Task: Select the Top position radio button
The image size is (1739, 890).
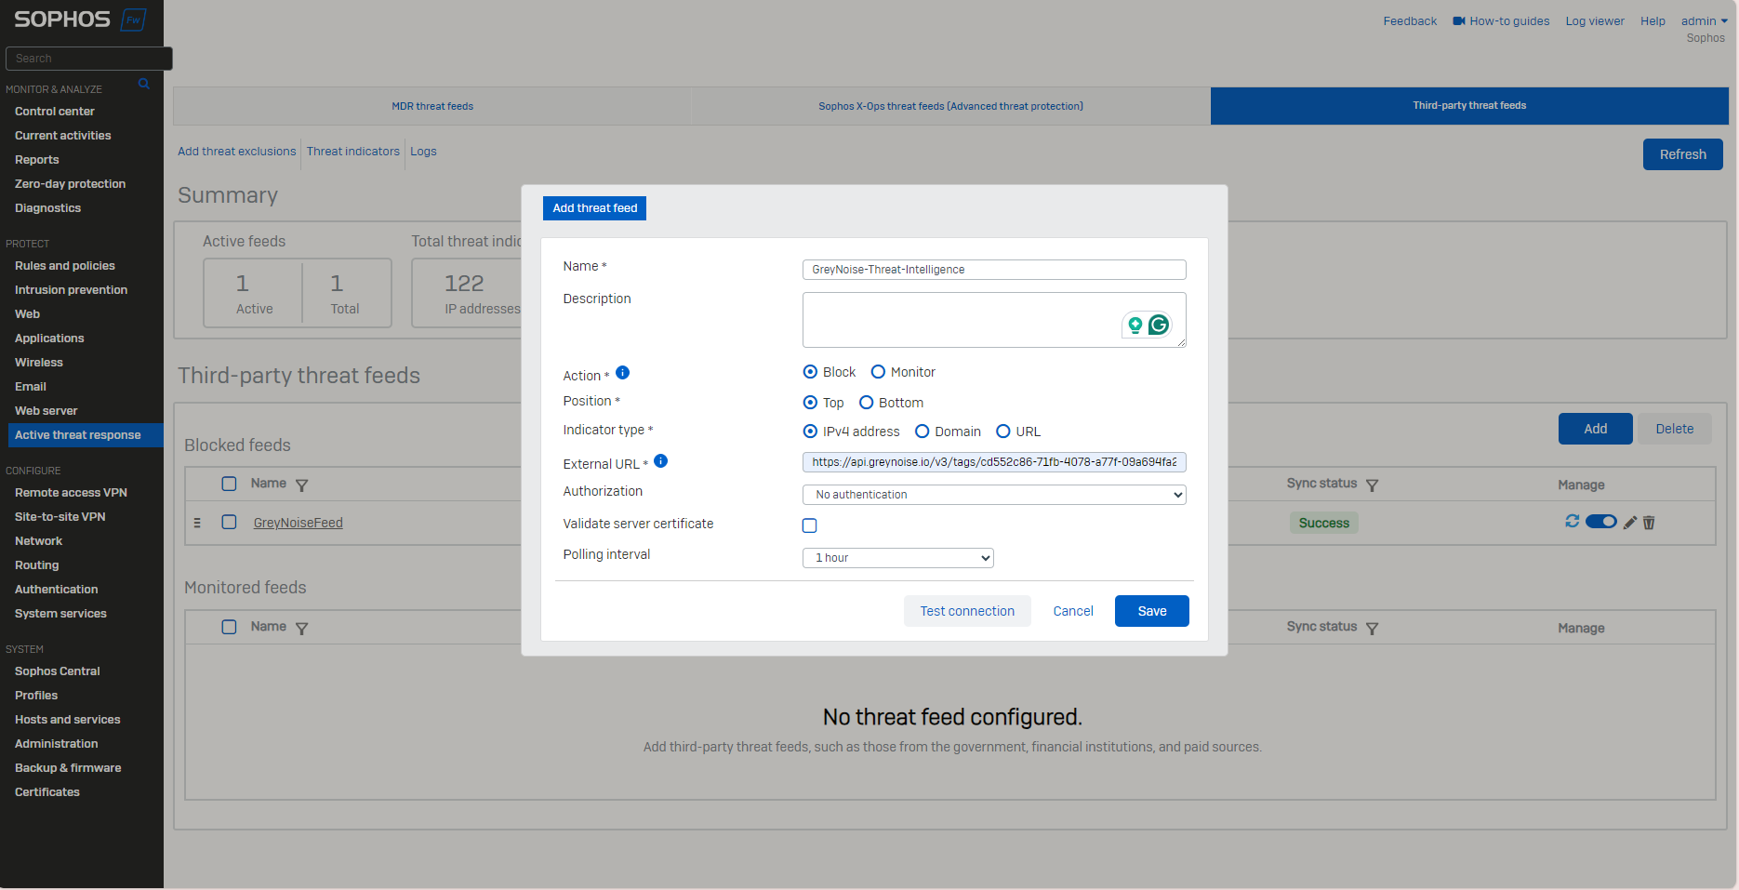Action: pyautogui.click(x=810, y=403)
